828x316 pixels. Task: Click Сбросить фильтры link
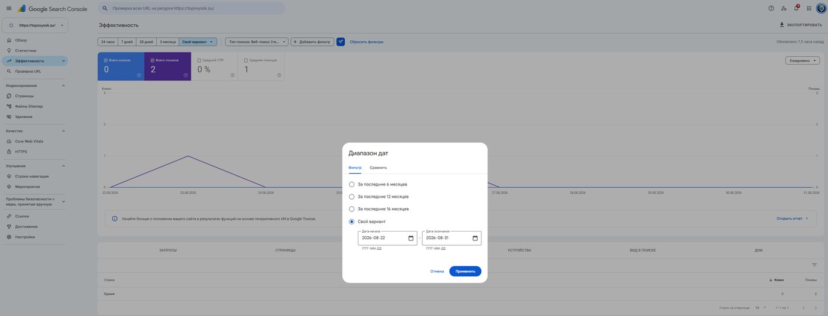coord(367,42)
